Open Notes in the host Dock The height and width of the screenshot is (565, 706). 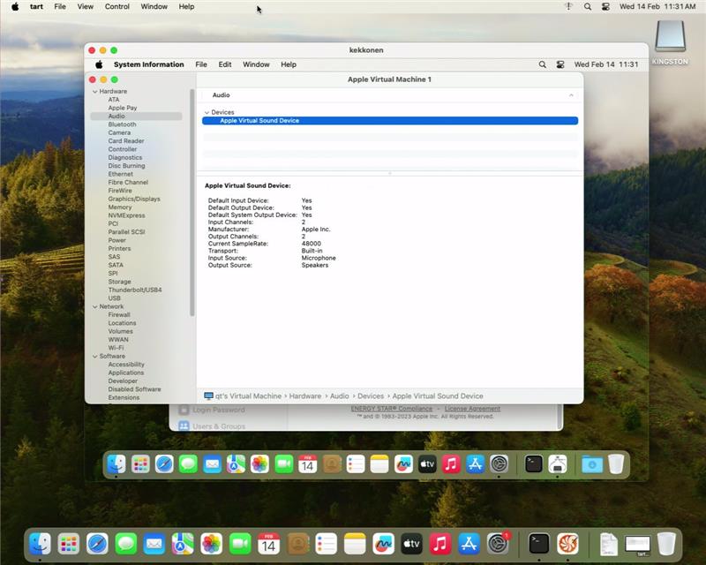(355, 544)
